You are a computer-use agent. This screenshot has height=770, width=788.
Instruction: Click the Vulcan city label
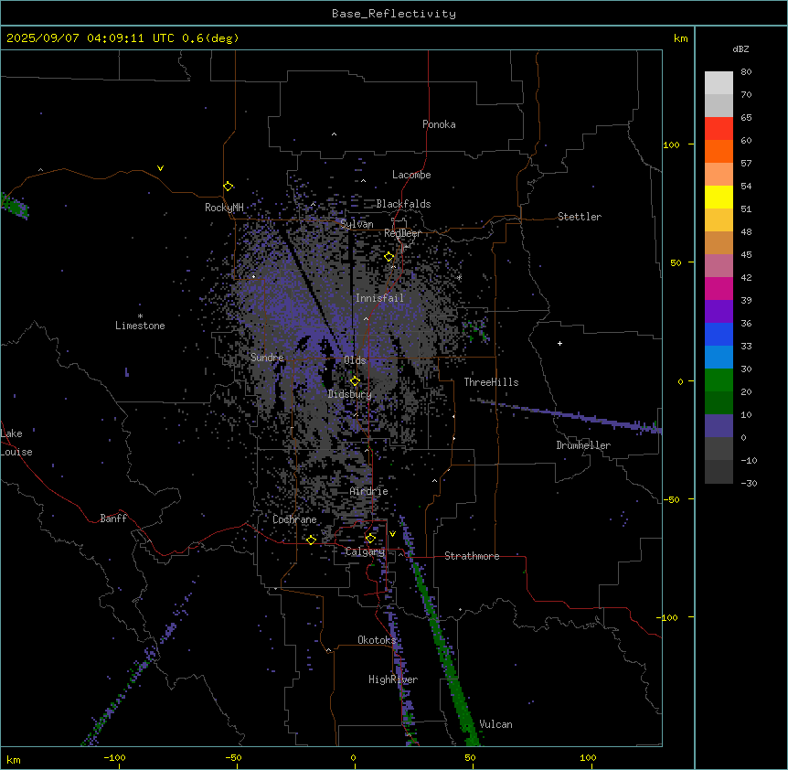[496, 724]
